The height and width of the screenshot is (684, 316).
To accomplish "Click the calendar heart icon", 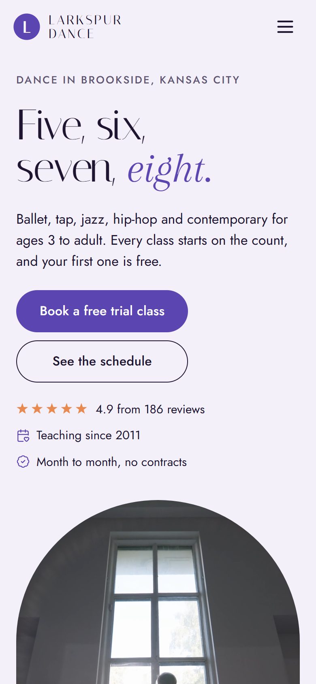I will click(x=23, y=436).
